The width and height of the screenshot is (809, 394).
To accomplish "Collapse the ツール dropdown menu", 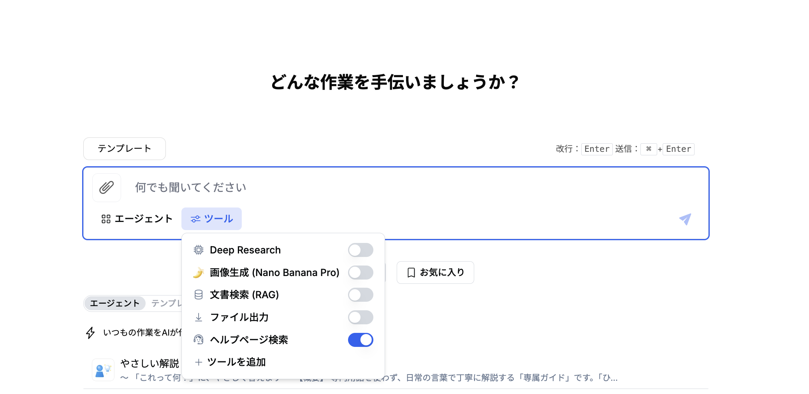I will [x=211, y=219].
